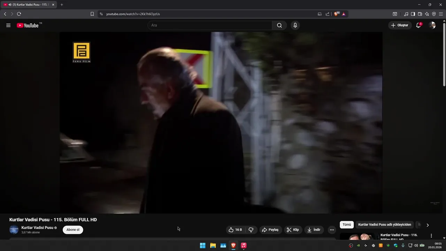Image resolution: width=446 pixels, height=251 pixels.
Task: Select the Kurtlar Vadisi Pusu uploader chip
Action: [385, 225]
